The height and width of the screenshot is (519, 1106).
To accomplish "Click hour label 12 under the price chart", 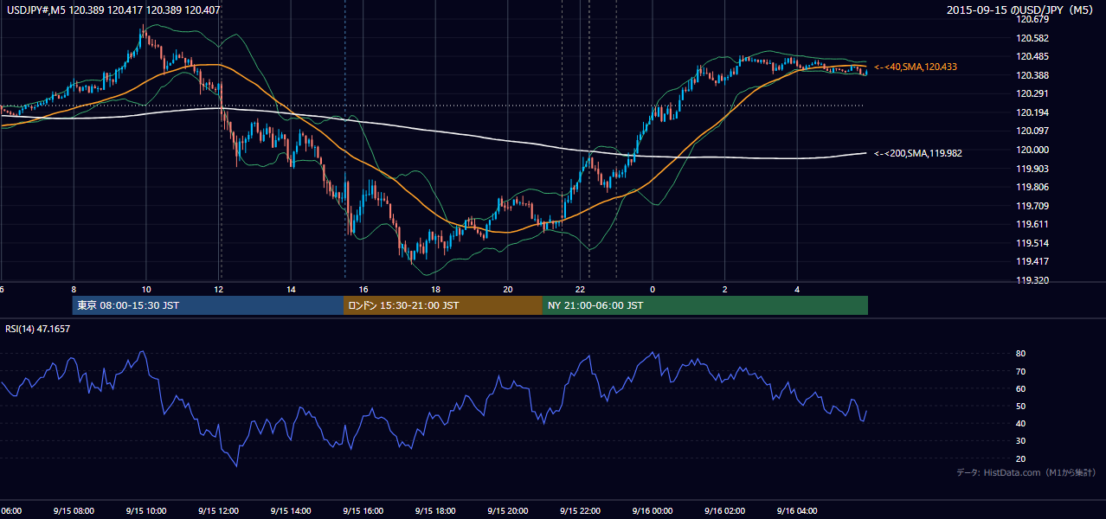I will 218,289.
